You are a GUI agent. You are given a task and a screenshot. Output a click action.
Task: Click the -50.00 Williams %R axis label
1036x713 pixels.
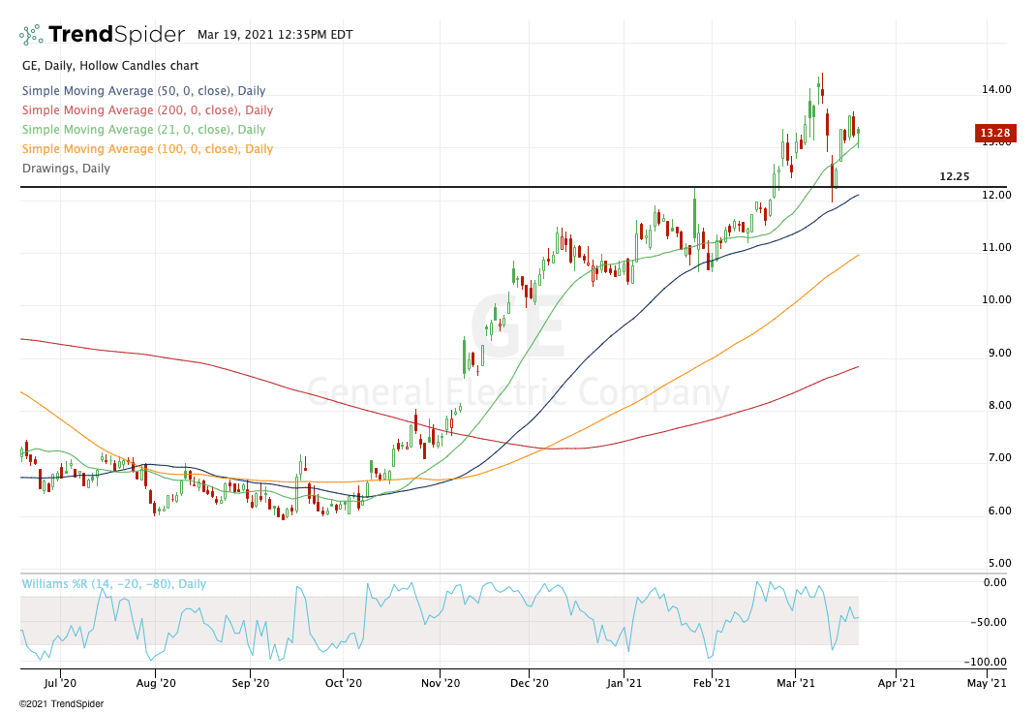point(994,622)
